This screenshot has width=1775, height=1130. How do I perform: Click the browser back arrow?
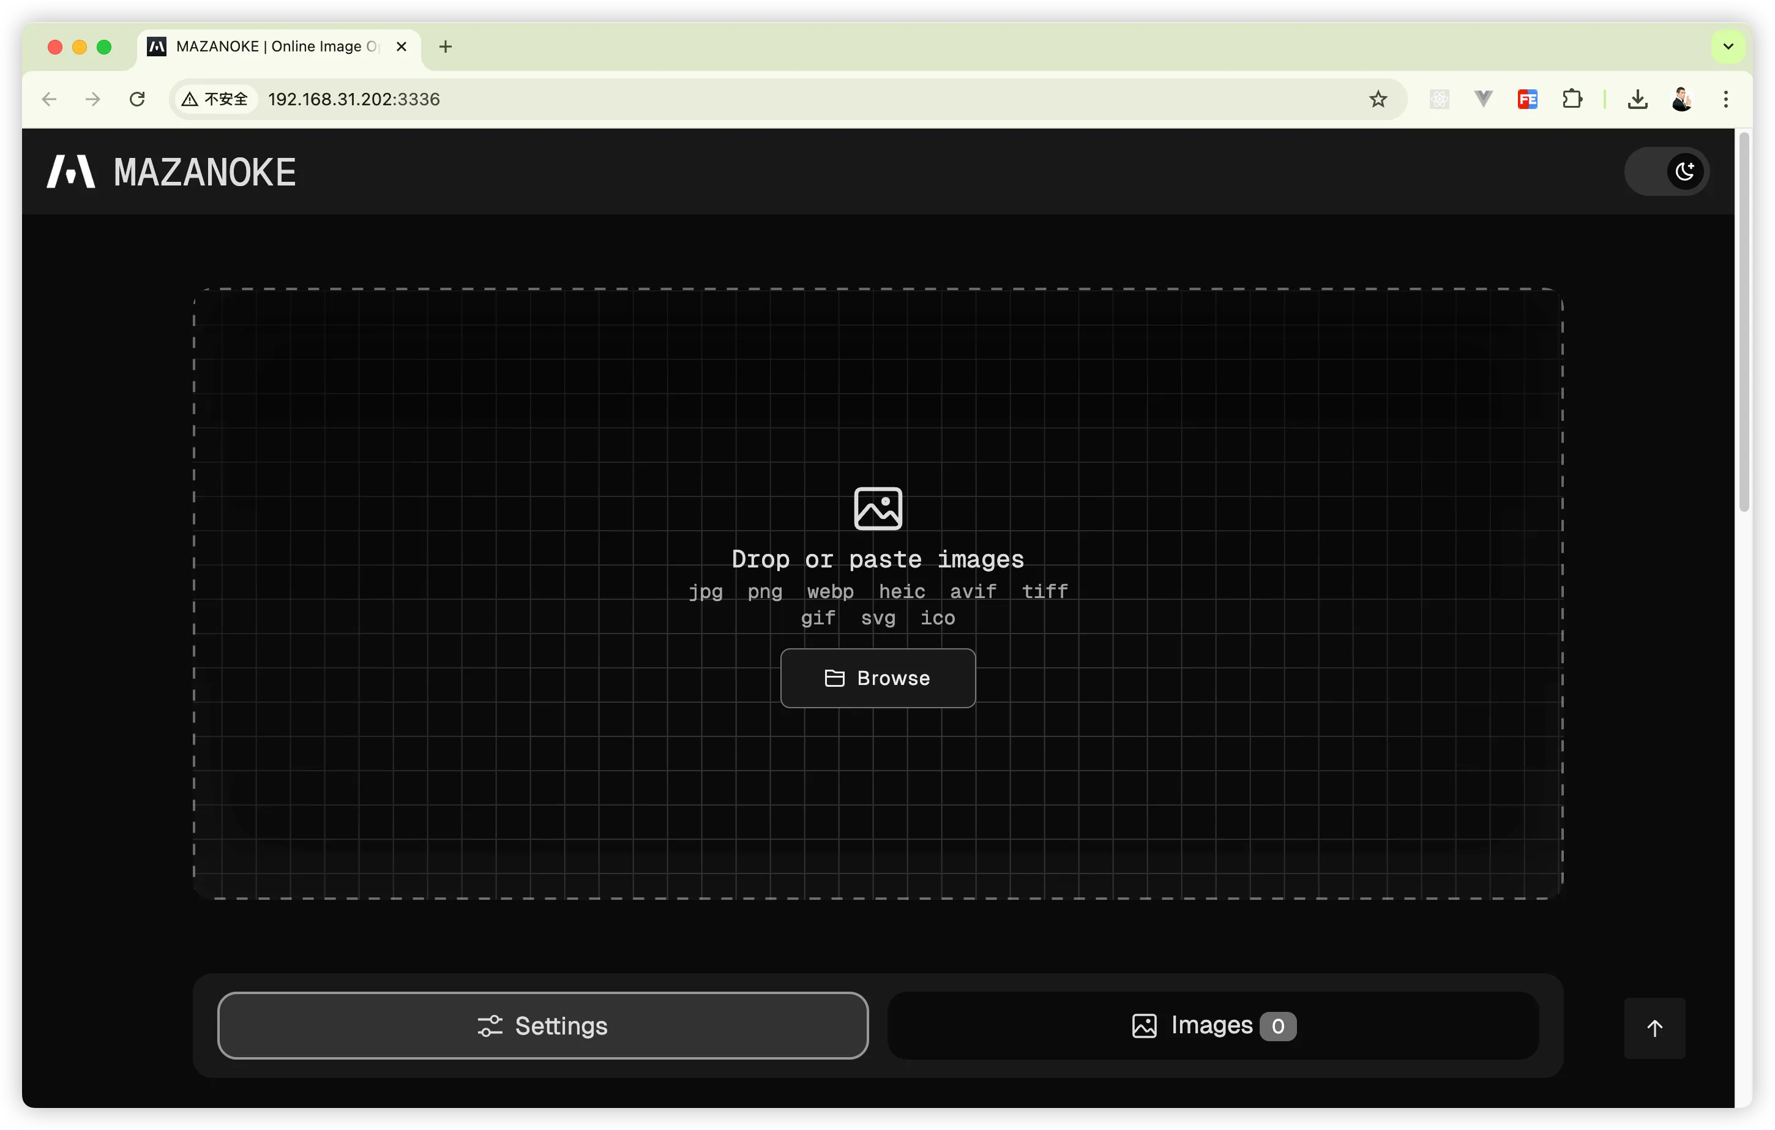50,99
